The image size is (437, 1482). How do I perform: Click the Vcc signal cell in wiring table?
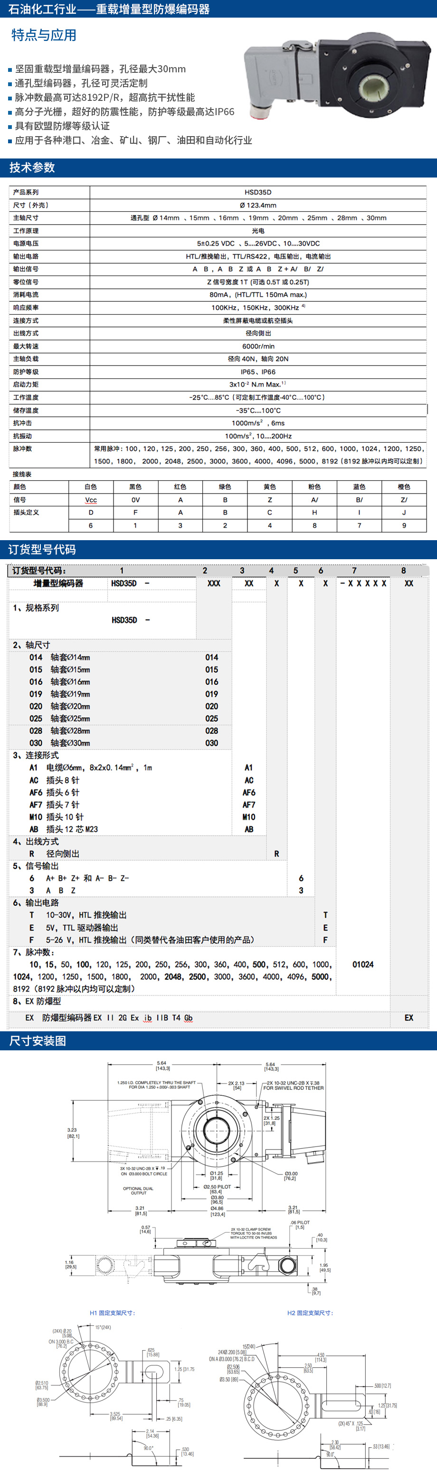click(x=91, y=500)
